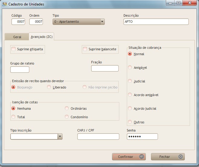The width and height of the screenshot is (199, 167).
Task: Click the Cadastro de Unidades title bar icon
Action: coord(5,4)
